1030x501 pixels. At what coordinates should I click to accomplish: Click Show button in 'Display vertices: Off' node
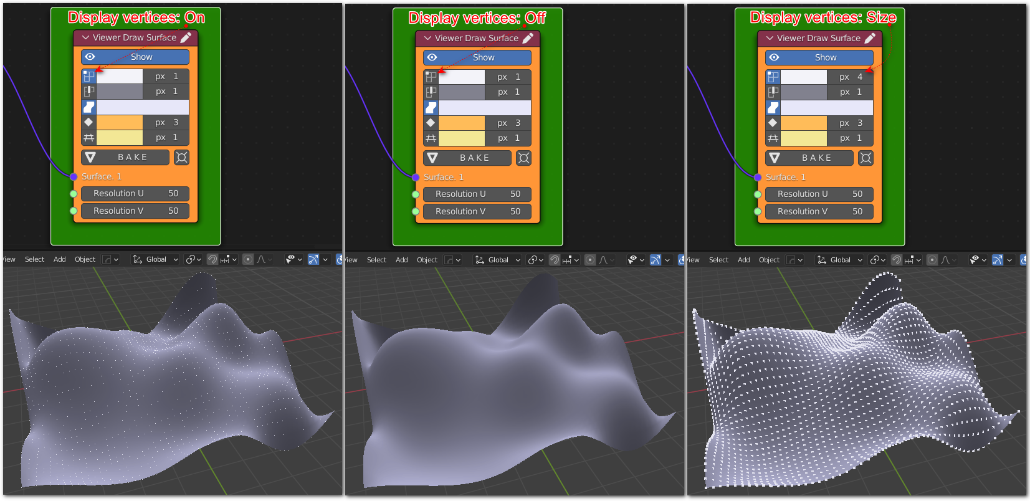[x=477, y=57]
